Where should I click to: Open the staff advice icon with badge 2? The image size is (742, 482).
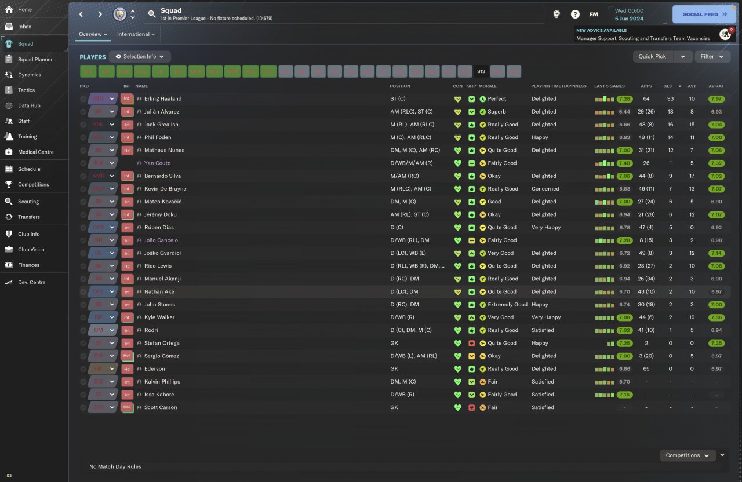point(726,34)
